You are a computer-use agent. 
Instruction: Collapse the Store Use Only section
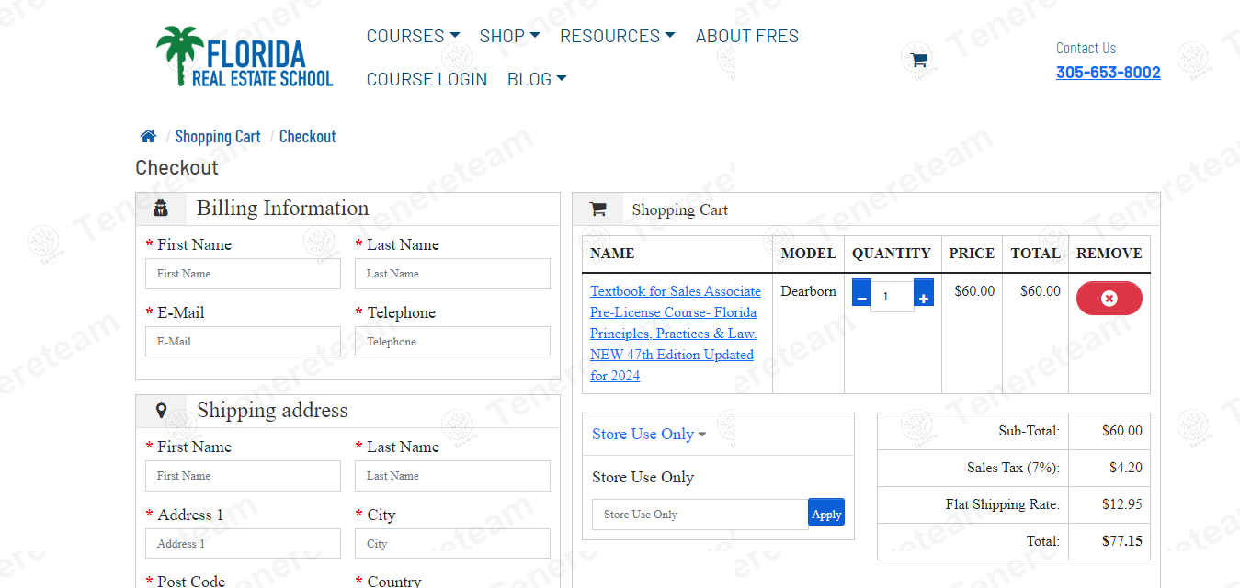pyautogui.click(x=648, y=435)
